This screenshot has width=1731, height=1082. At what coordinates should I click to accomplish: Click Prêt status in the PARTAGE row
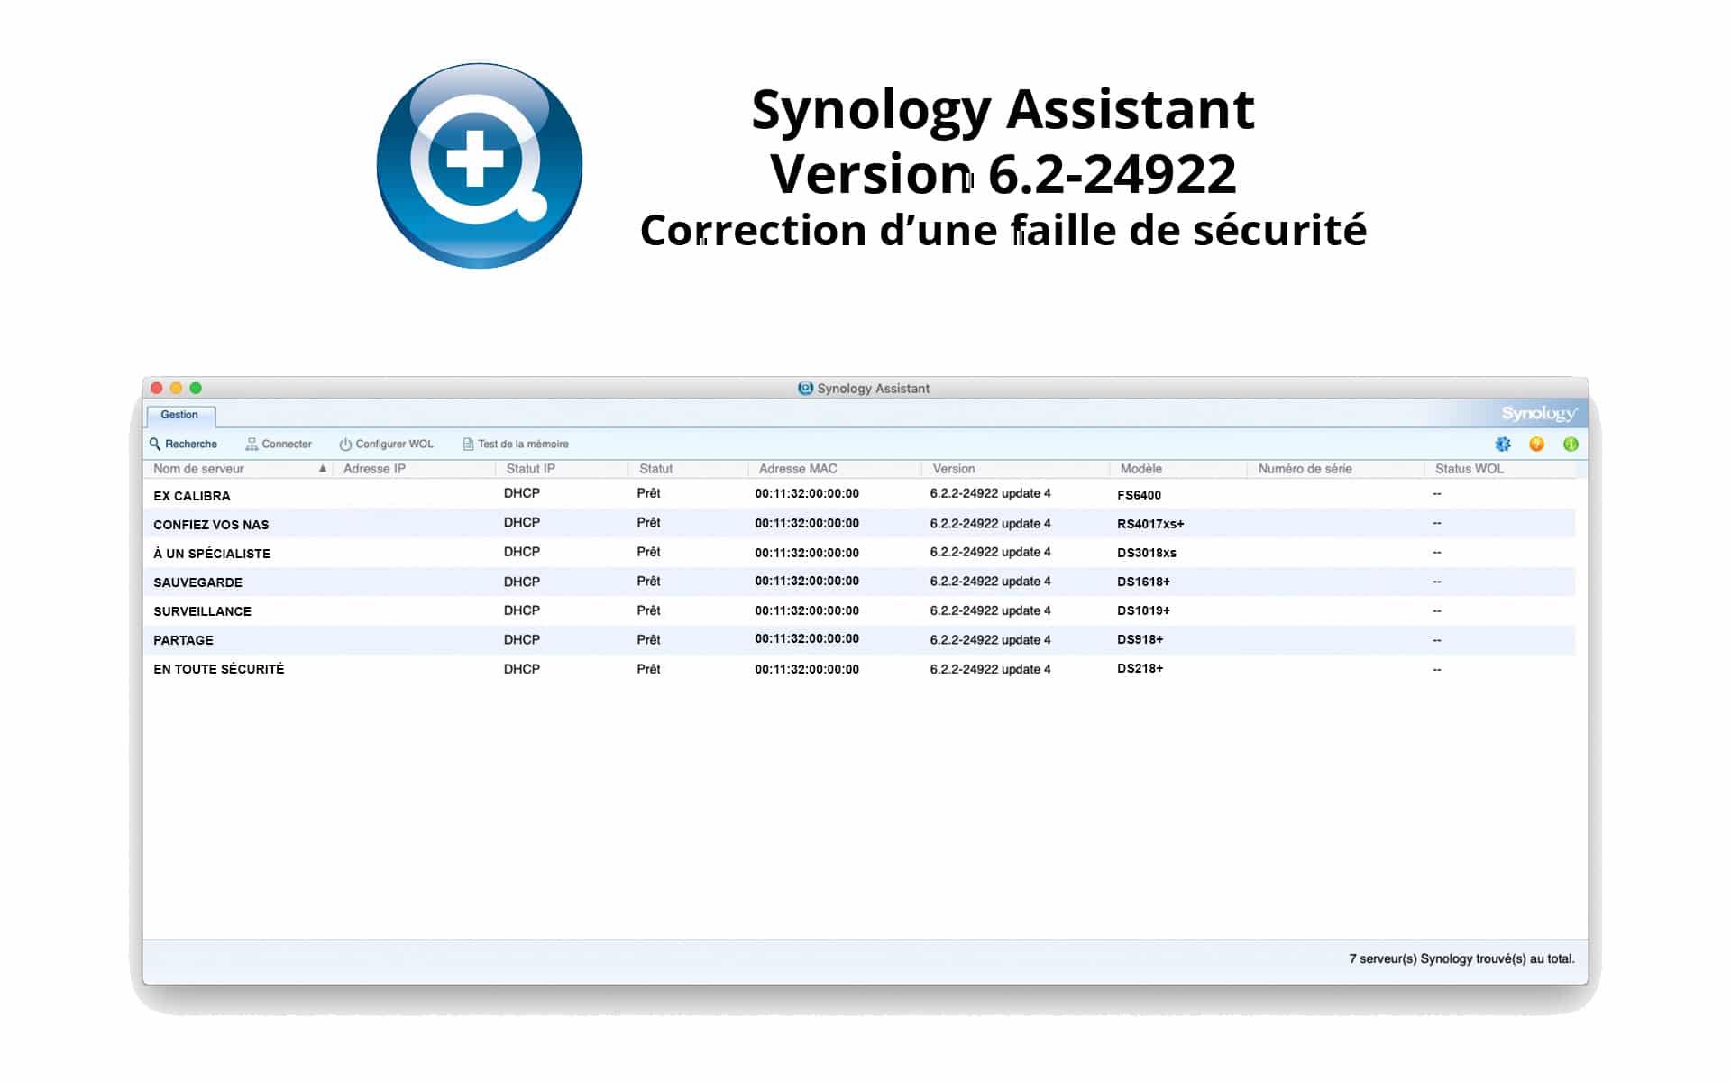pos(648,639)
